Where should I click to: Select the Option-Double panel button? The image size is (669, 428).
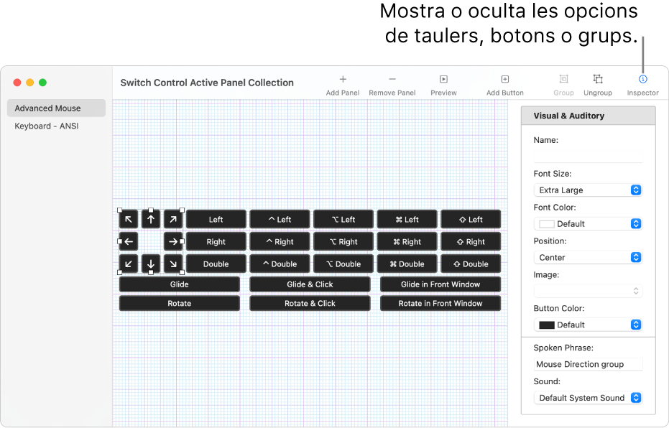click(x=343, y=264)
